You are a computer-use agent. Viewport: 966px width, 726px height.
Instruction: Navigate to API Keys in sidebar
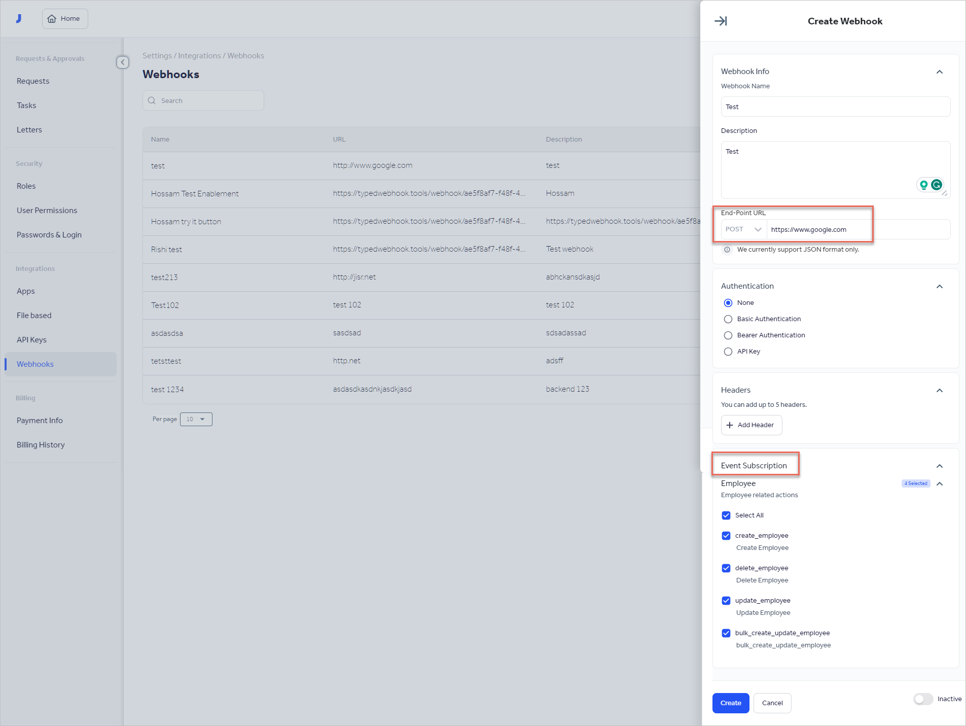click(31, 339)
